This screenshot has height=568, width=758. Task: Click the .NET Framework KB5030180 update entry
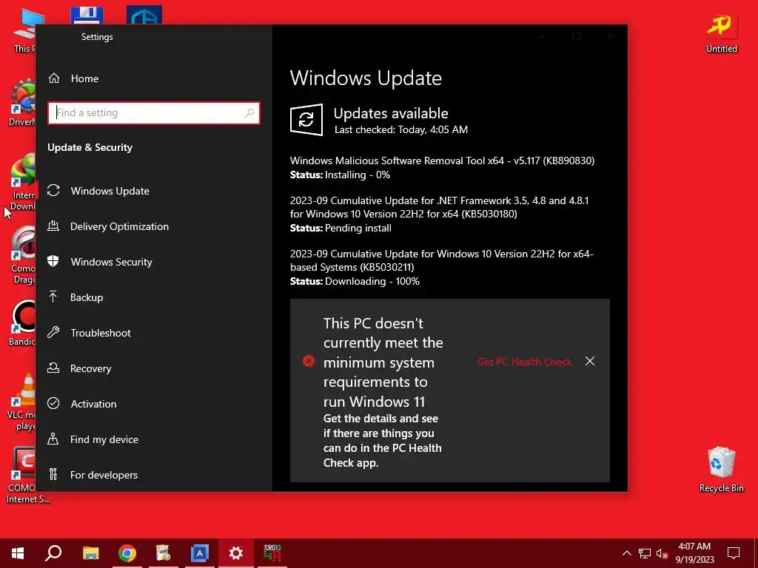(440, 207)
